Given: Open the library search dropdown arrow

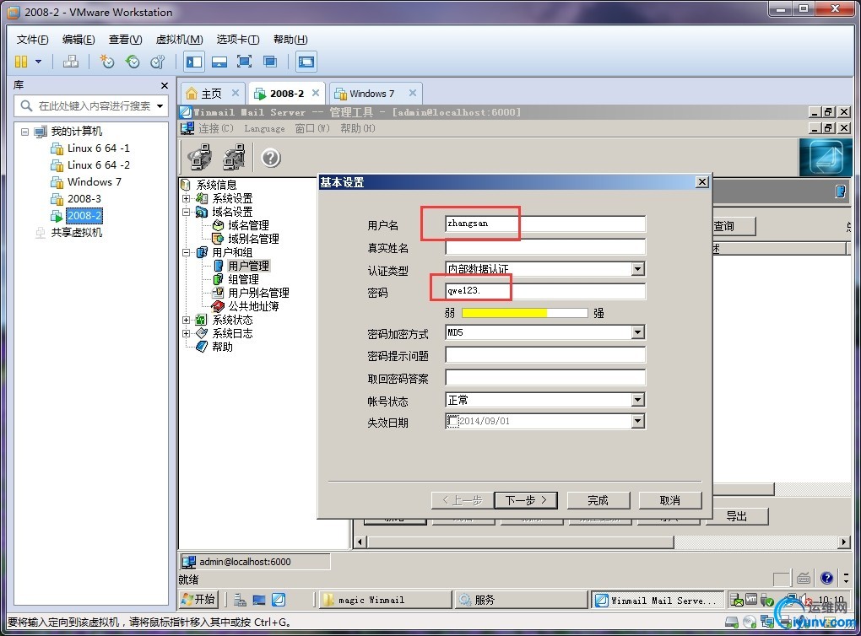Looking at the screenshot, I should (160, 106).
